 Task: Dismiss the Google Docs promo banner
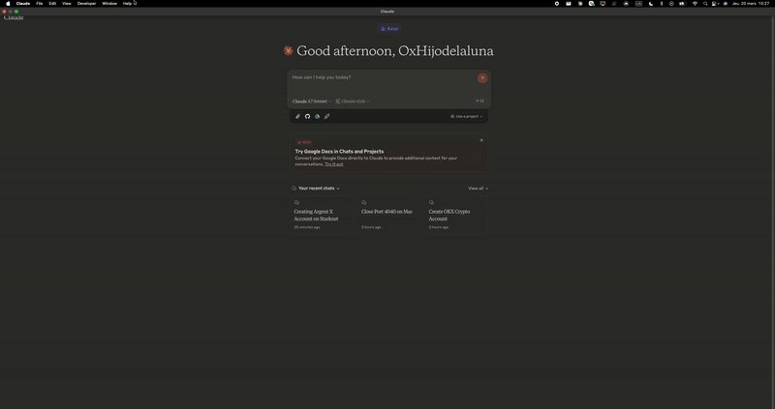pos(480,140)
